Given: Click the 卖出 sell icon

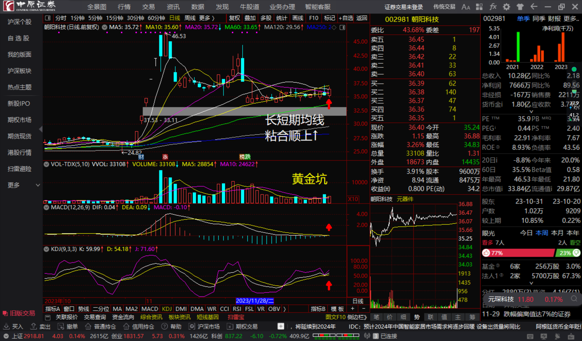Looking at the screenshot, I should pos(34,326).
